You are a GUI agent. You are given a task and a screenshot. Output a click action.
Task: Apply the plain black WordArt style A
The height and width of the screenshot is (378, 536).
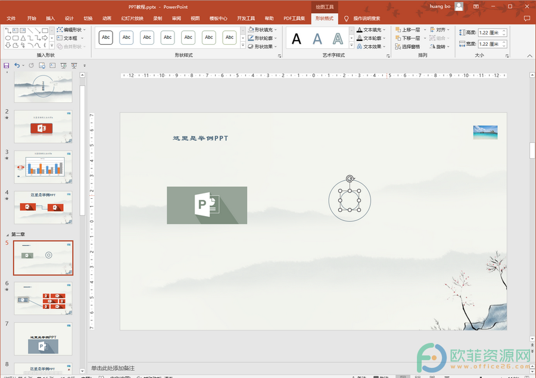point(297,39)
